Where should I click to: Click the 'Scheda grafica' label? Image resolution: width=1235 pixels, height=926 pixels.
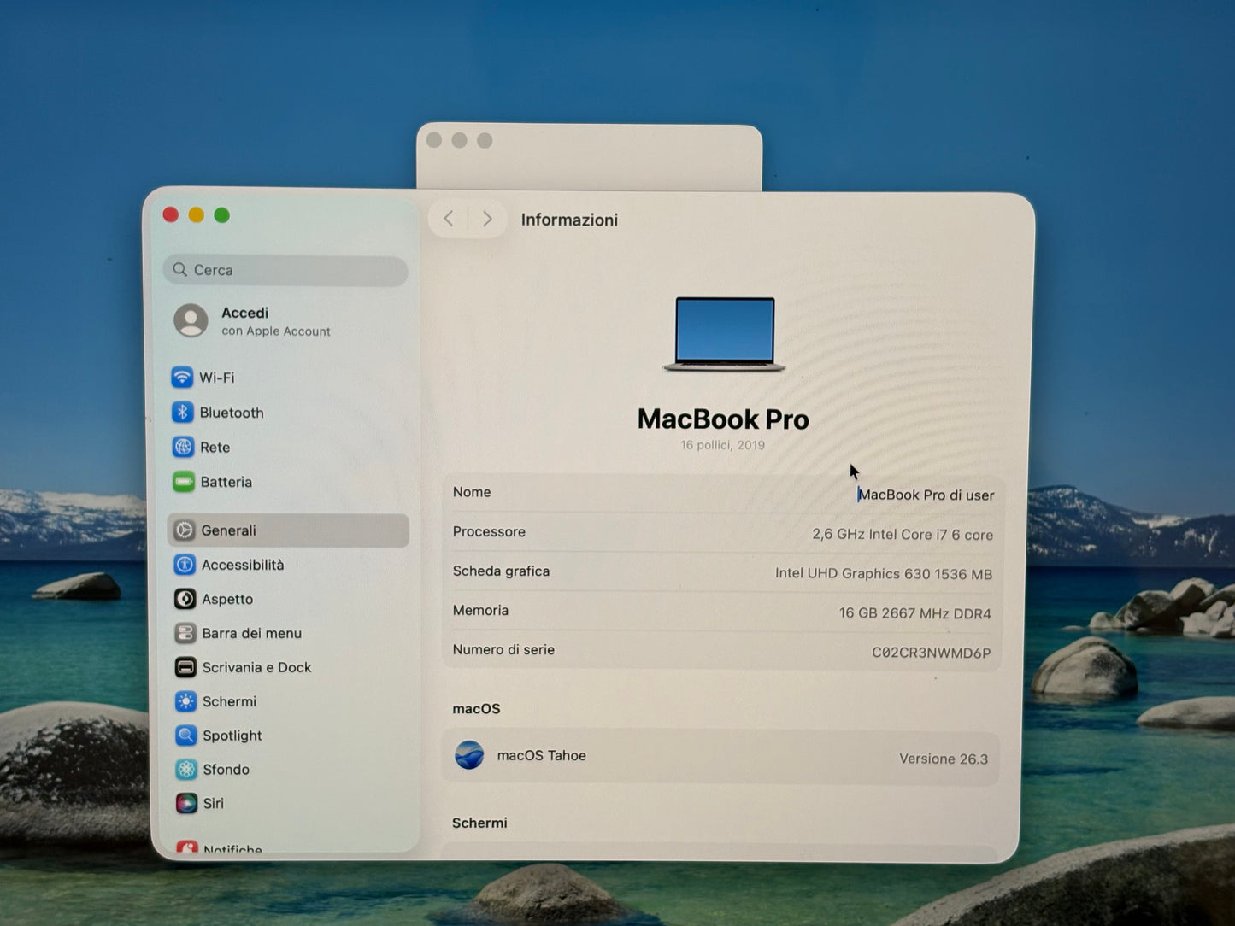pyautogui.click(x=501, y=571)
